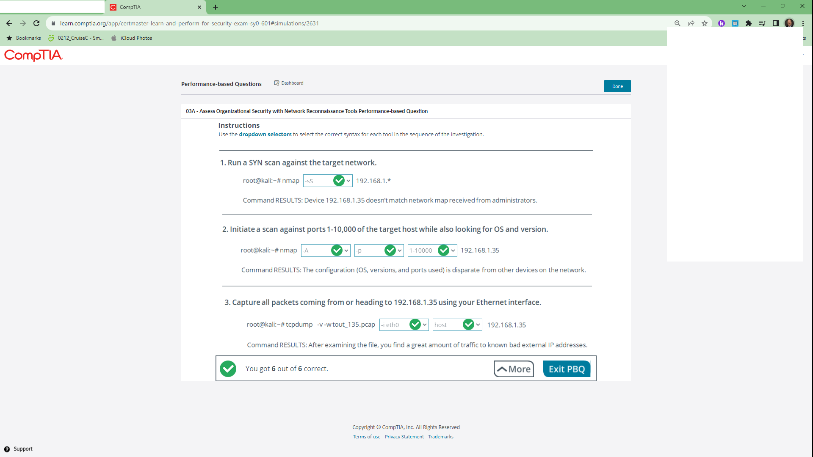This screenshot has width=813, height=457.
Task: Reload the current page
Action: pos(36,23)
